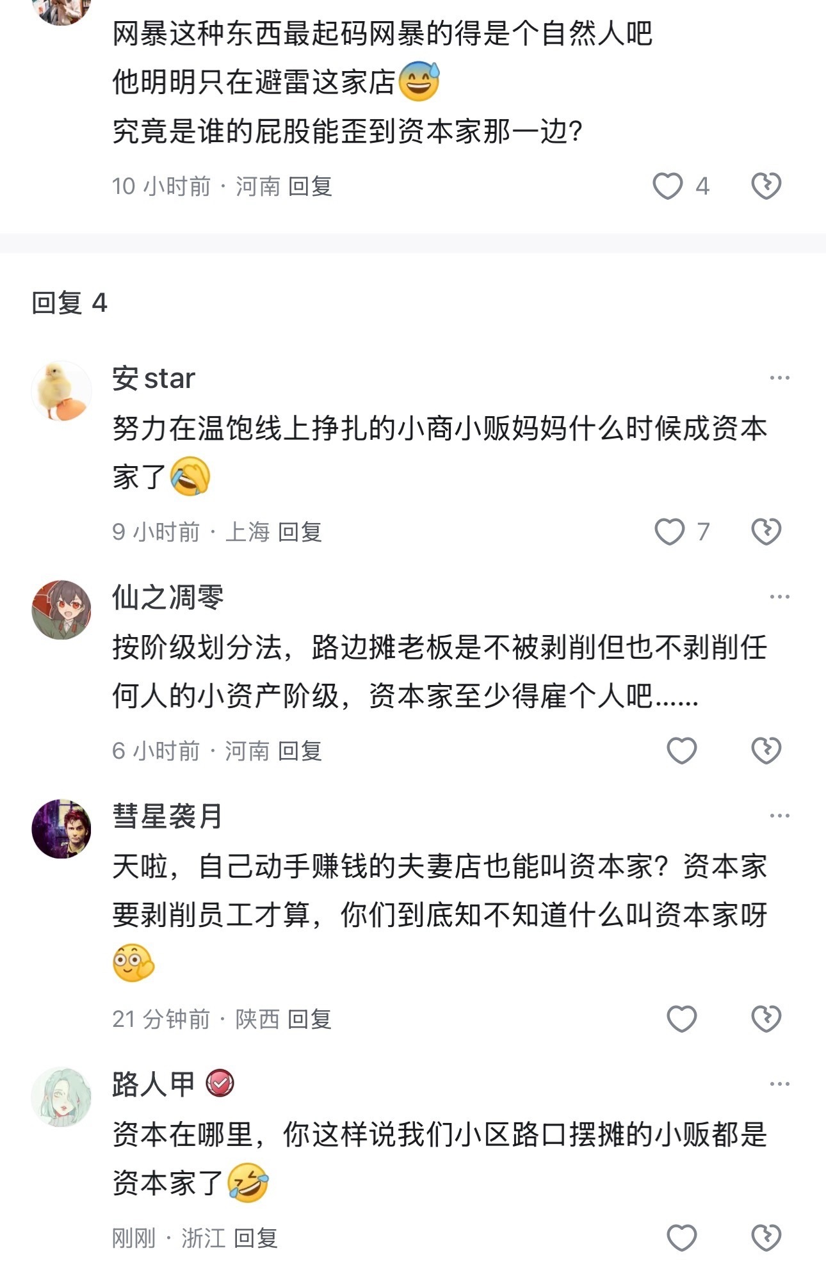Reply to 安star's 上海 comment

point(300,532)
